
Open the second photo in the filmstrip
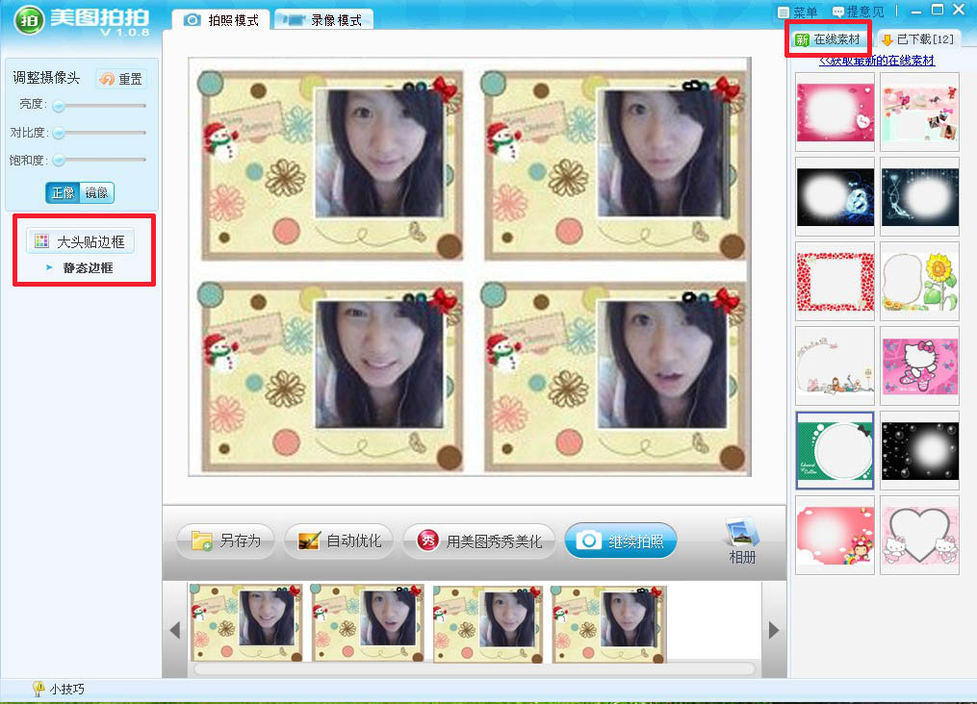click(368, 622)
